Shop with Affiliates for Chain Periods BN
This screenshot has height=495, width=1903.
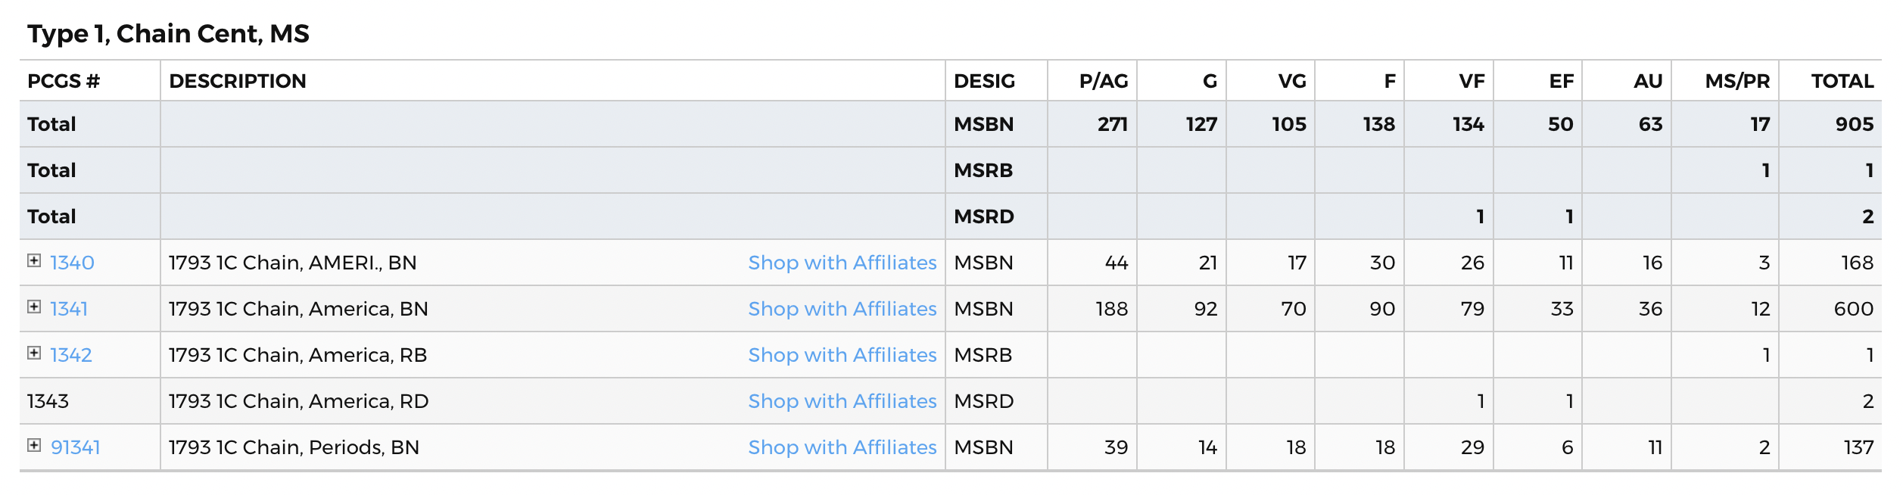pyautogui.click(x=842, y=447)
